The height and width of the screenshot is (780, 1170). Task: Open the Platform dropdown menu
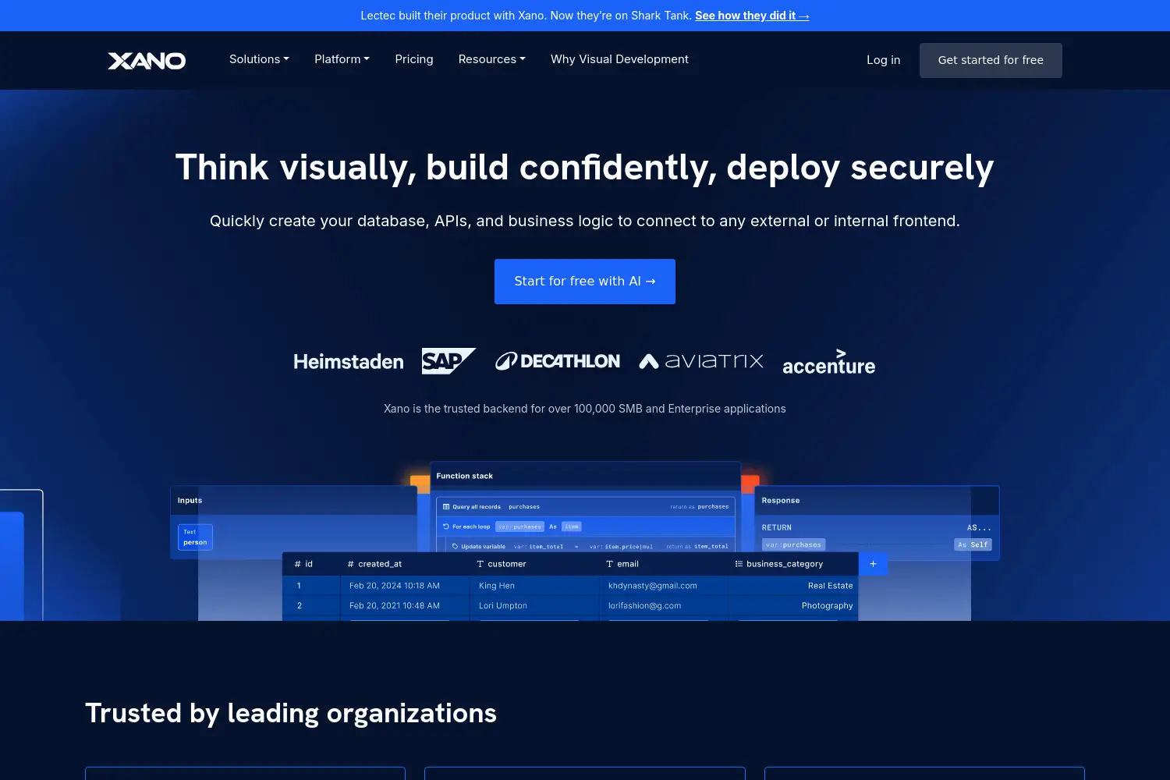click(x=342, y=59)
